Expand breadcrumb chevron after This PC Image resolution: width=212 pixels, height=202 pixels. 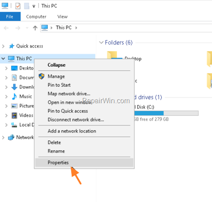coord(76,28)
